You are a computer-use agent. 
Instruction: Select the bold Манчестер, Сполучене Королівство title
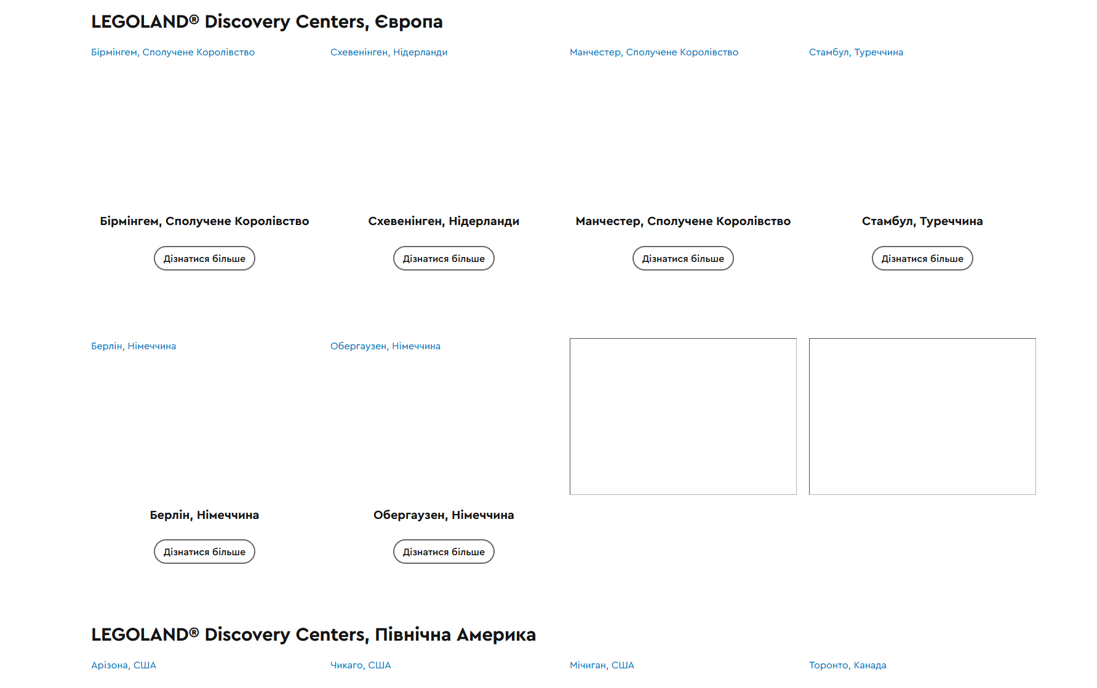pyautogui.click(x=683, y=221)
